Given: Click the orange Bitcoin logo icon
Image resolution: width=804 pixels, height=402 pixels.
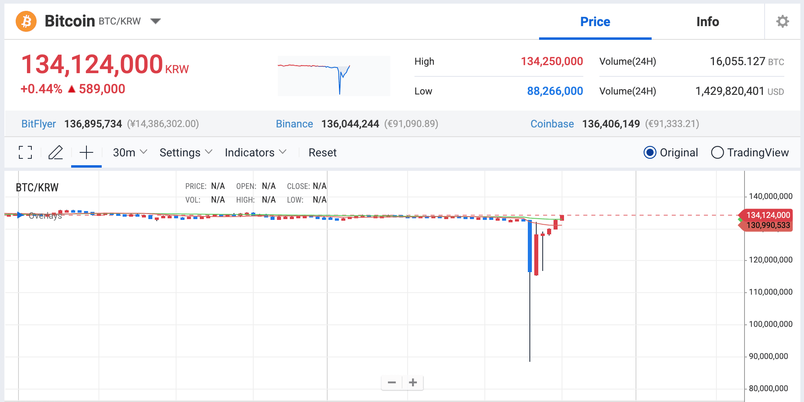Looking at the screenshot, I should point(26,21).
